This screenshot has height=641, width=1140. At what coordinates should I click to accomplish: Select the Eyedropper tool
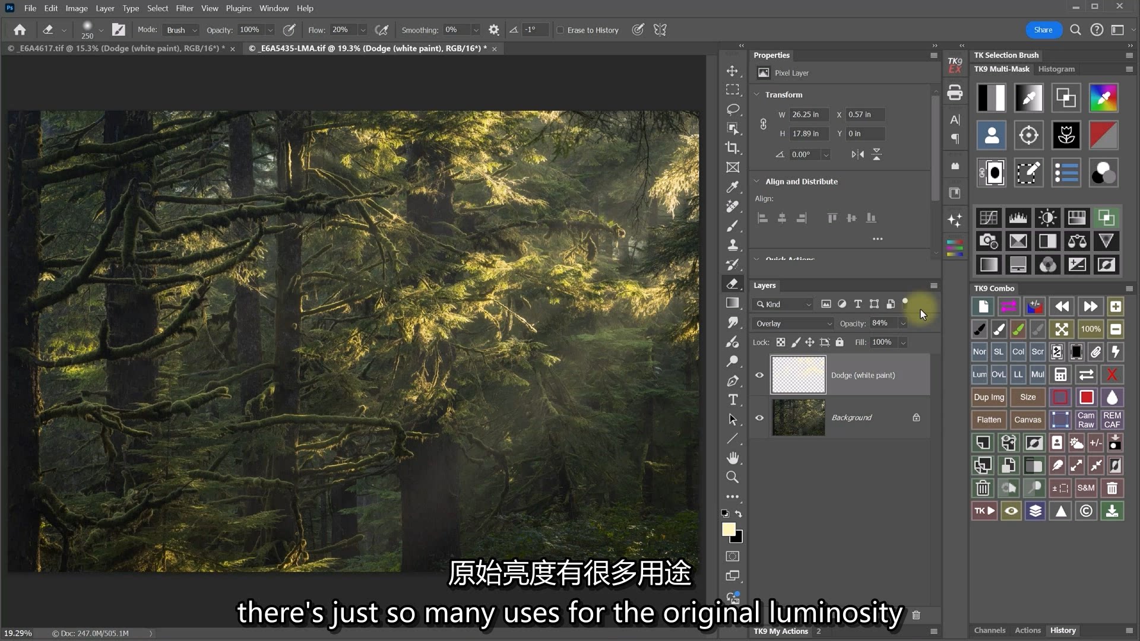coord(733,186)
